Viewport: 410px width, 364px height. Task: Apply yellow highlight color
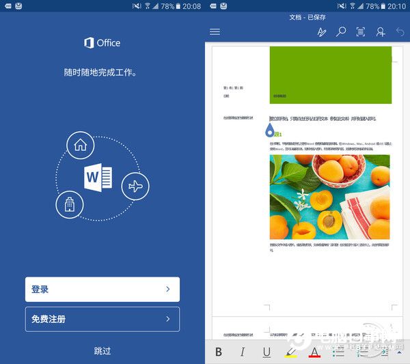click(290, 352)
